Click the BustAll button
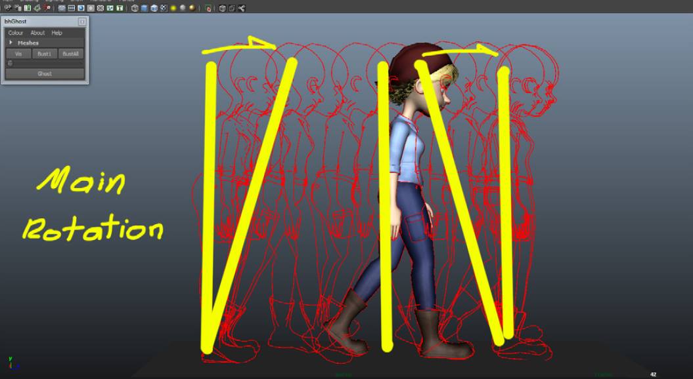This screenshot has width=693, height=379. [71, 54]
